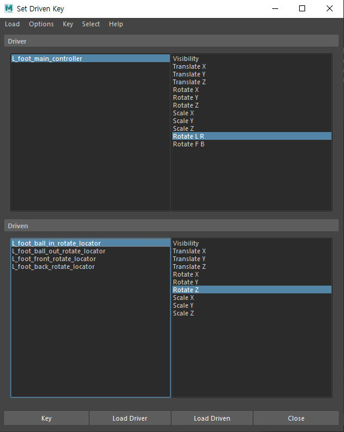Open the Key menu
The height and width of the screenshot is (432, 344).
(68, 24)
